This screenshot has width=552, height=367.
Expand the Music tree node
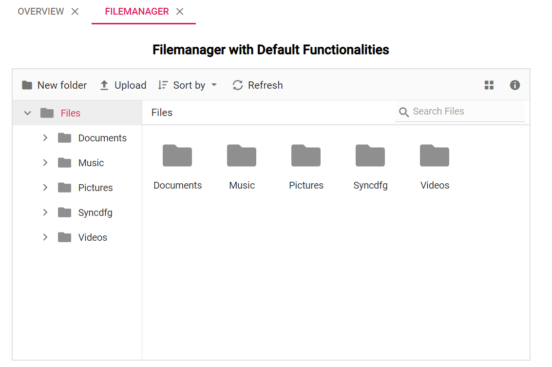[x=45, y=163]
